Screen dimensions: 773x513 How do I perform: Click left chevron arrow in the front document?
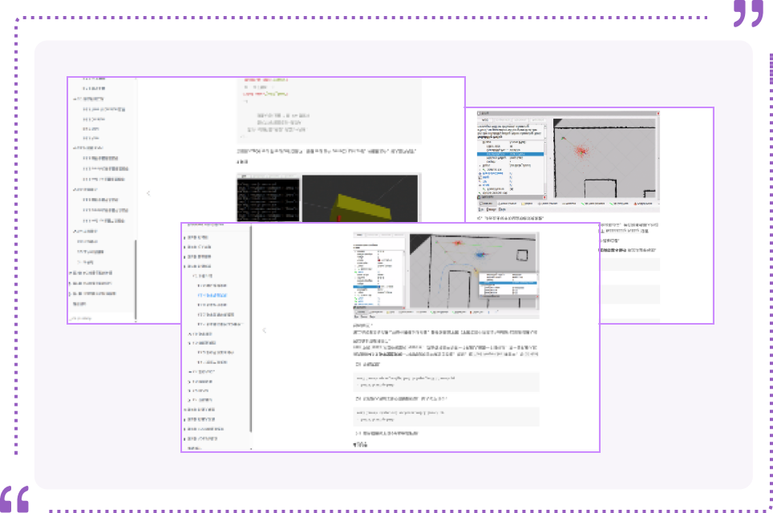click(x=264, y=330)
